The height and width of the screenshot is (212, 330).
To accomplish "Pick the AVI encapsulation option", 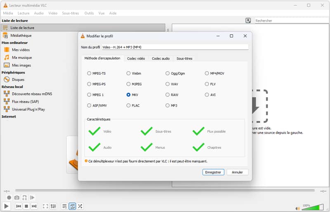I will coord(207,95).
